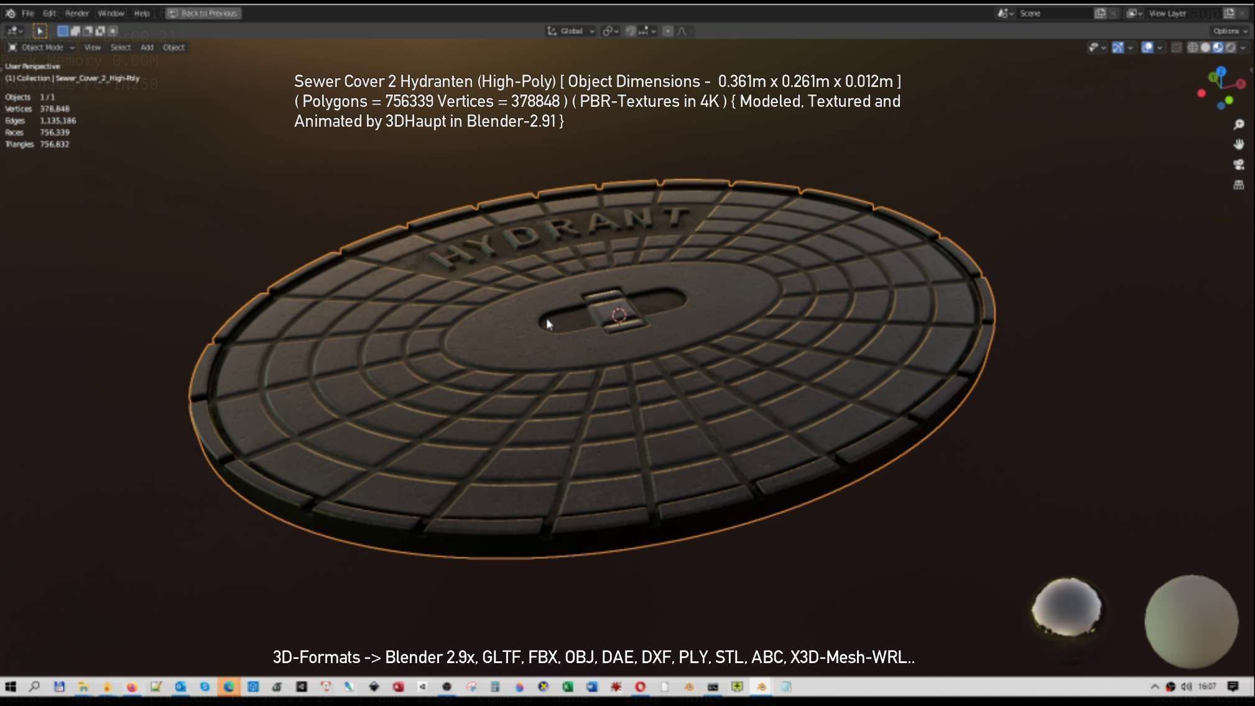Screen dimensions: 1255x706
Task: Click the large material preview sphere
Action: pyautogui.click(x=1192, y=621)
